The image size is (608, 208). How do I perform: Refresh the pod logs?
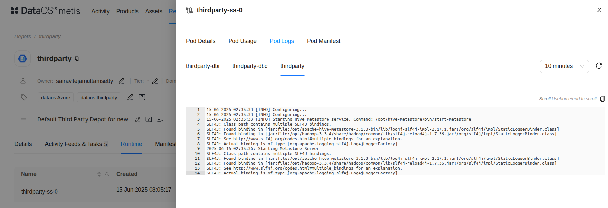click(x=599, y=66)
